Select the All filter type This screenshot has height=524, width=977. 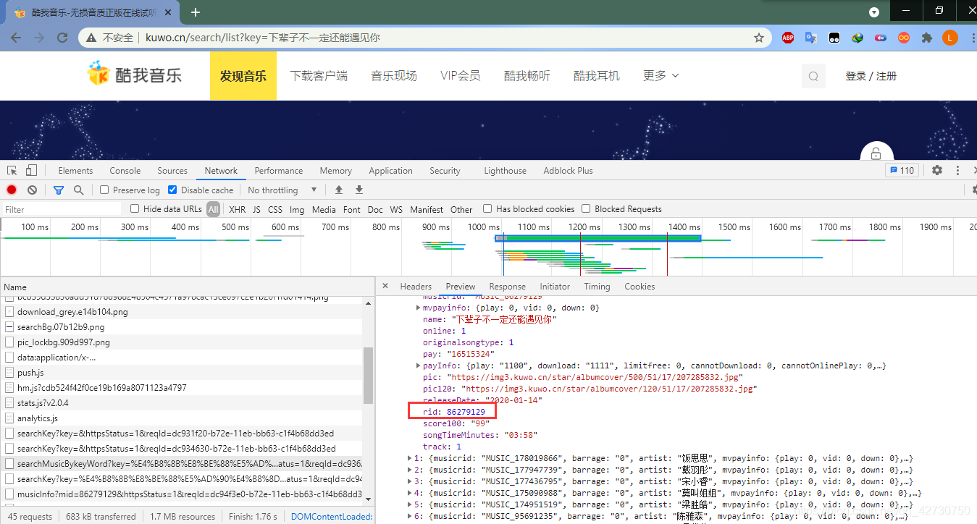tap(213, 209)
